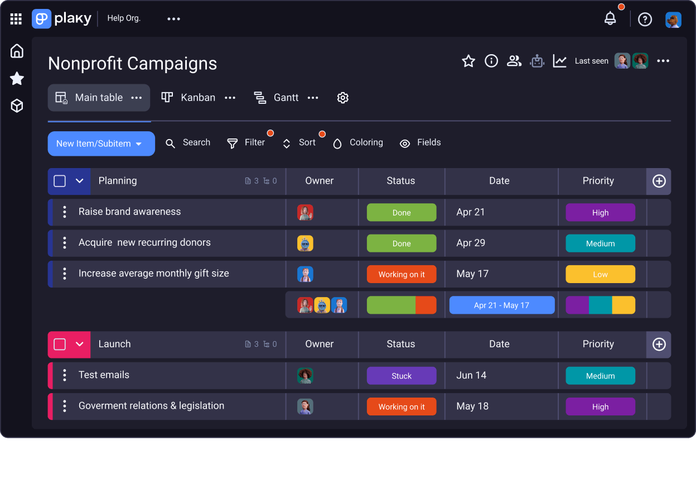Screen dimensions: 696x483
Task: Open the automations robot icon
Action: pos(537,61)
